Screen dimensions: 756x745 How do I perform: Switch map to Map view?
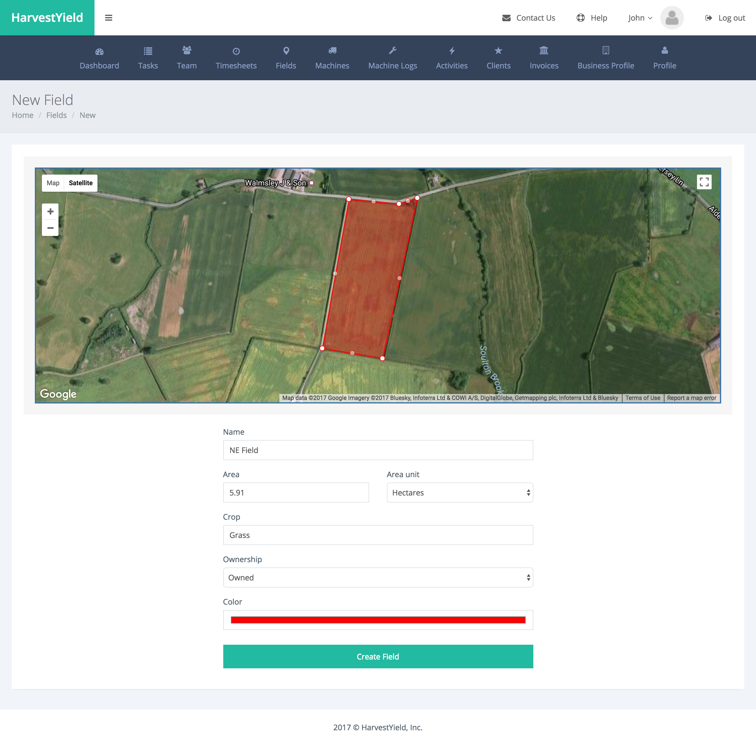pyautogui.click(x=53, y=183)
